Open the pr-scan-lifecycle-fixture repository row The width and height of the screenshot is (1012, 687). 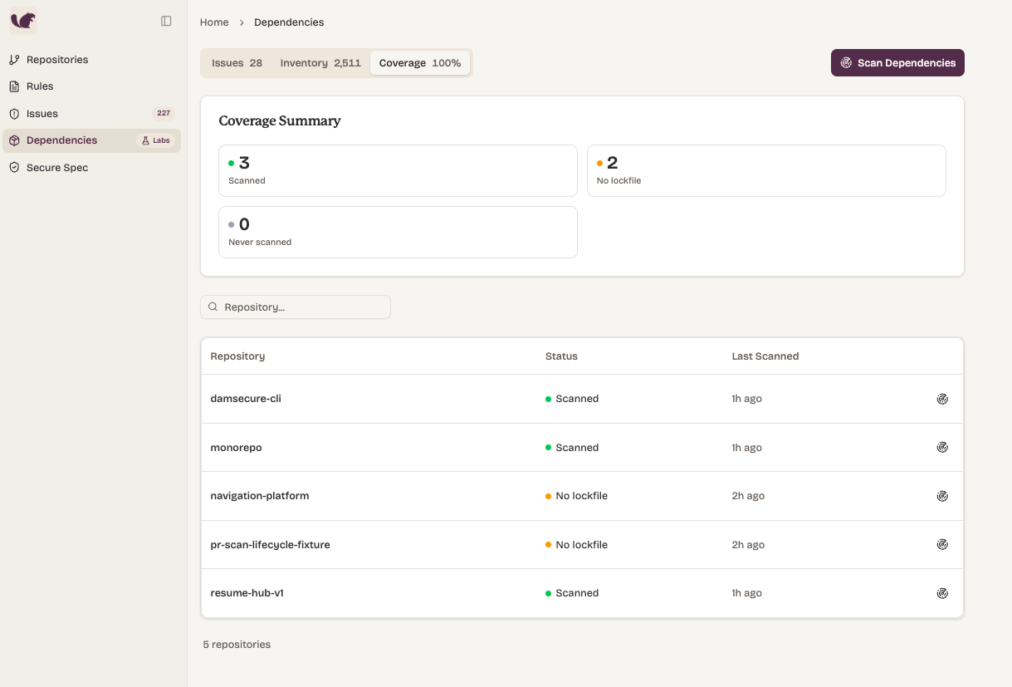point(582,545)
